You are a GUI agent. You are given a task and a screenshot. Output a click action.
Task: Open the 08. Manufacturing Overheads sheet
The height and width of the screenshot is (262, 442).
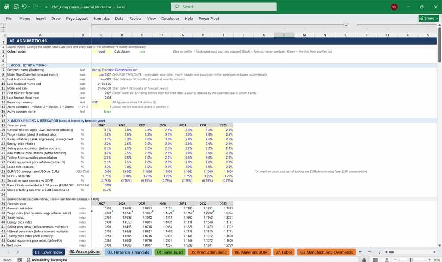(x=327, y=252)
